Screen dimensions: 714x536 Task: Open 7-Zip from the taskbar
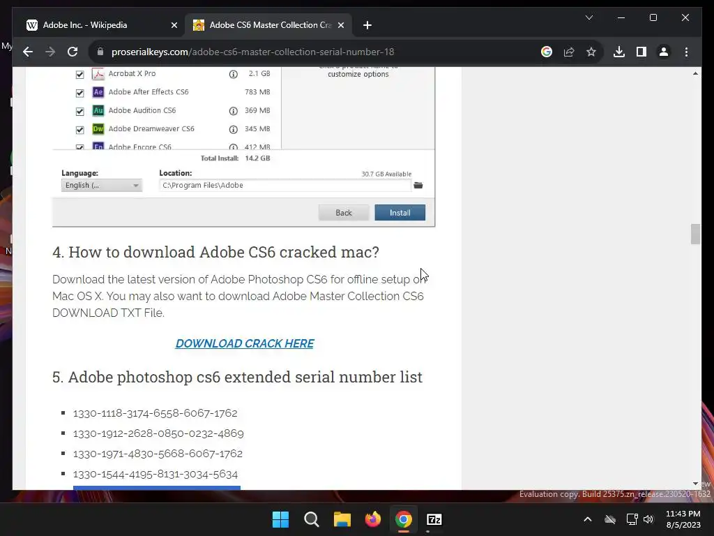click(x=434, y=519)
